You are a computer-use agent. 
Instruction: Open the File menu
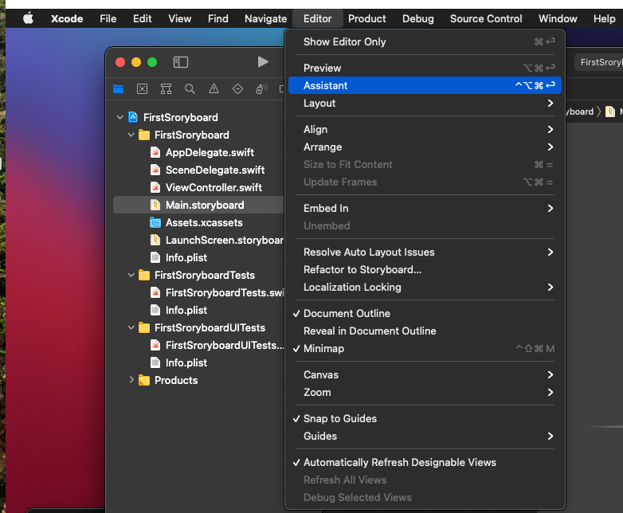[108, 18]
